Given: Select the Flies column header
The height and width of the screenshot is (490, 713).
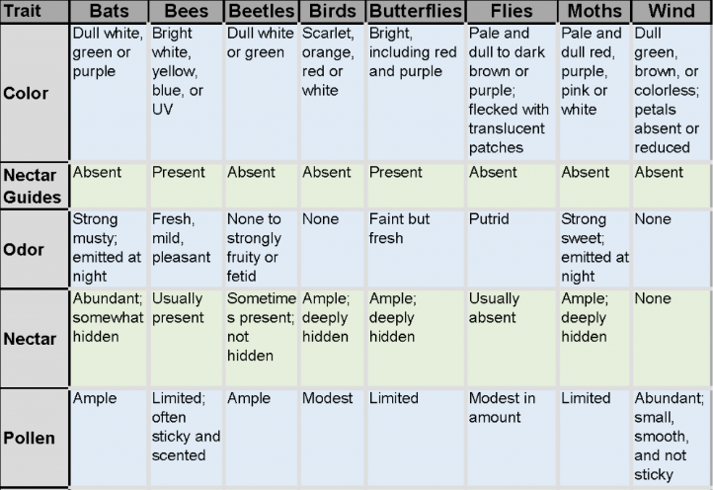Looking at the screenshot, I should coord(511,12).
